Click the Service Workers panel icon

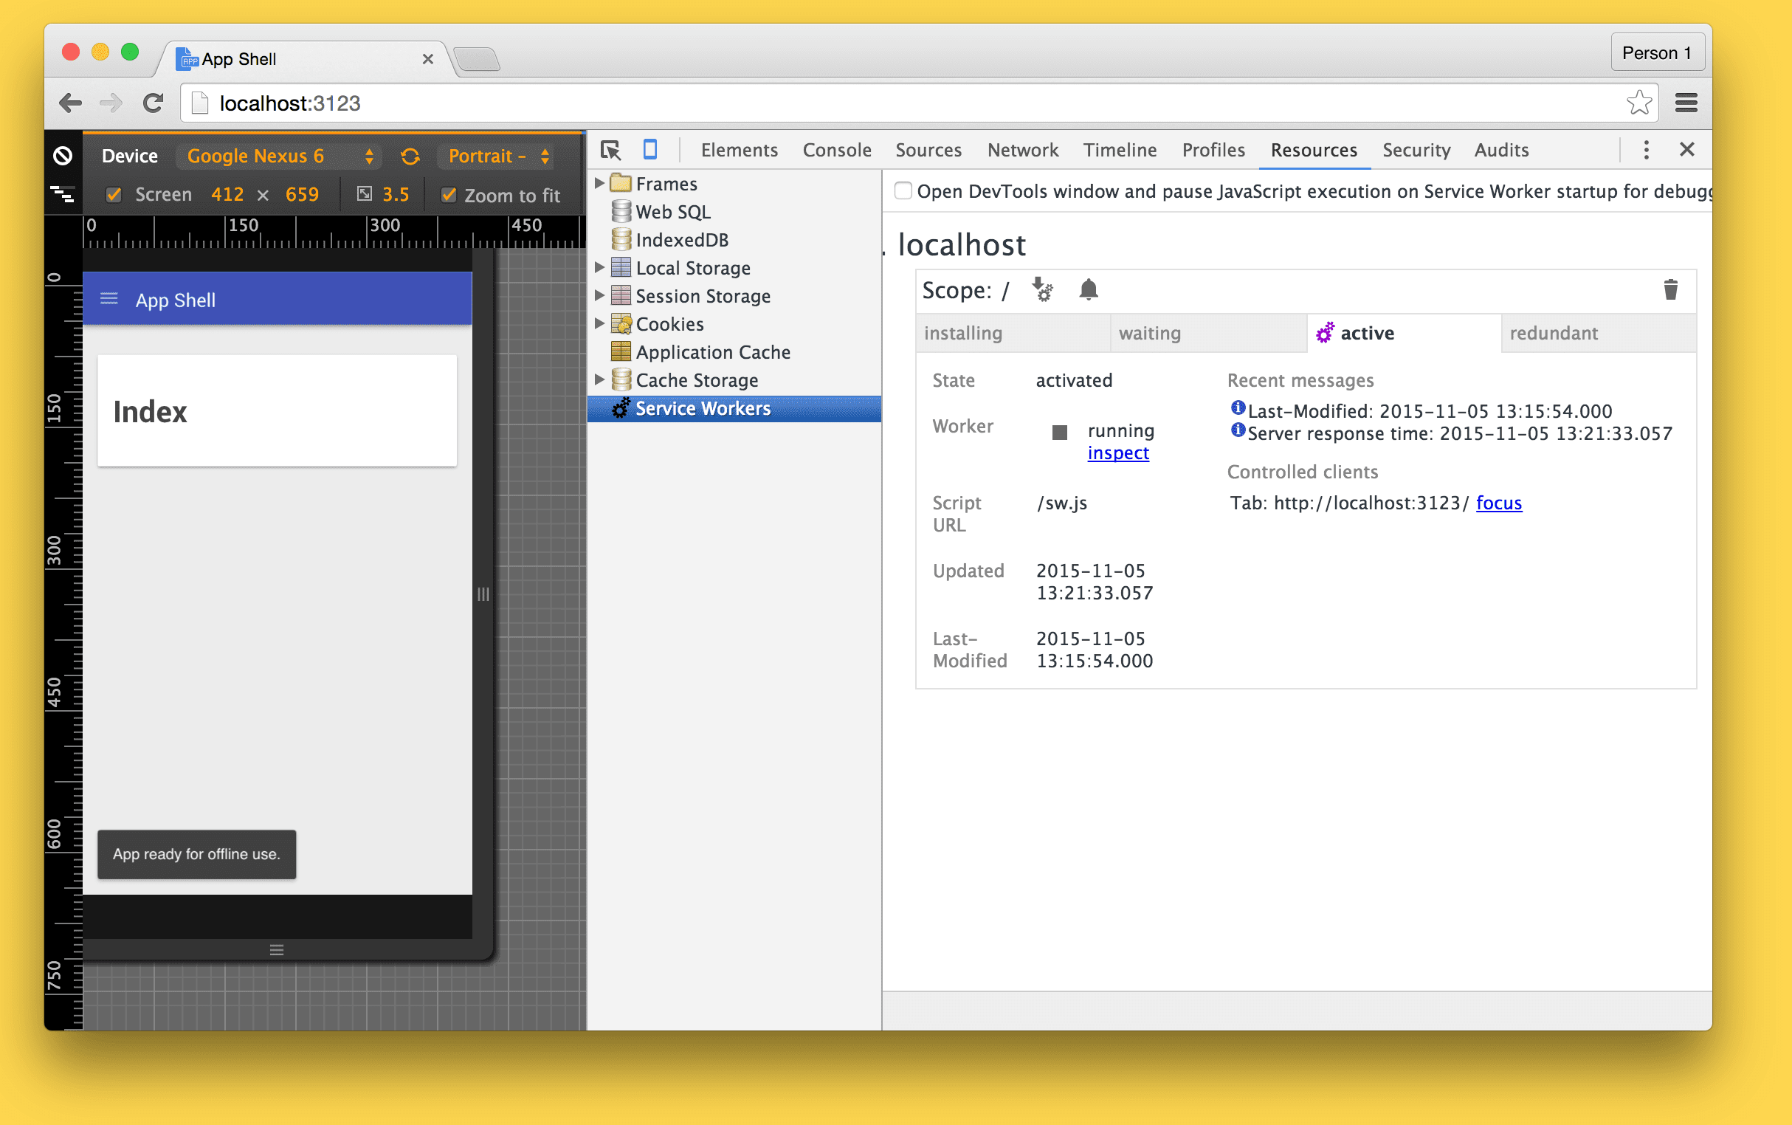point(621,407)
